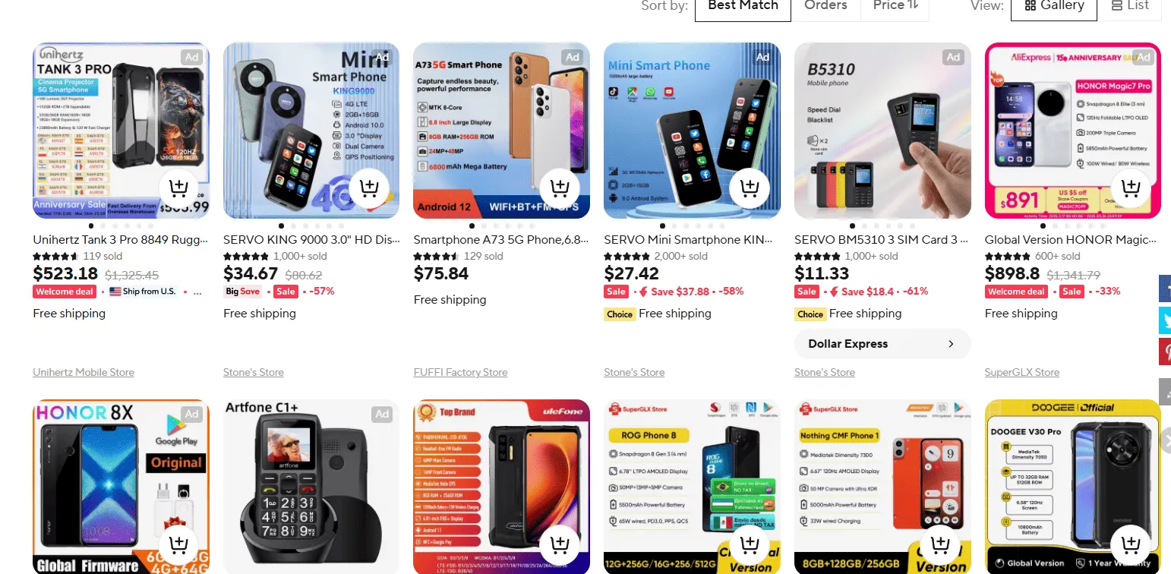Viewport: 1171px width, 574px height.
Task: Open SuperGLX Store link
Action: pyautogui.click(x=1021, y=372)
